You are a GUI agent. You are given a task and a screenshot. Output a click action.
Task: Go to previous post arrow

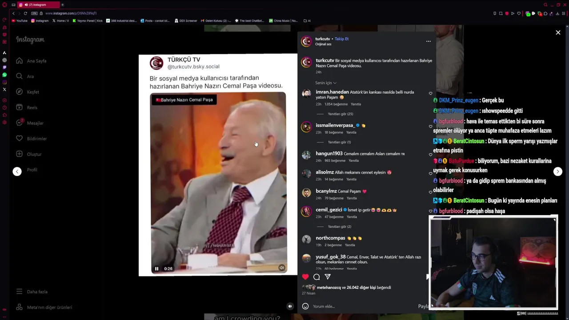(17, 172)
